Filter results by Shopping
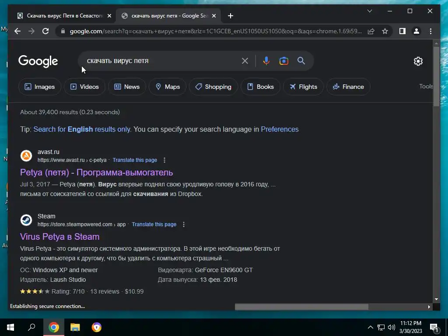Image resolution: width=448 pixels, height=336 pixels. pyautogui.click(x=213, y=87)
